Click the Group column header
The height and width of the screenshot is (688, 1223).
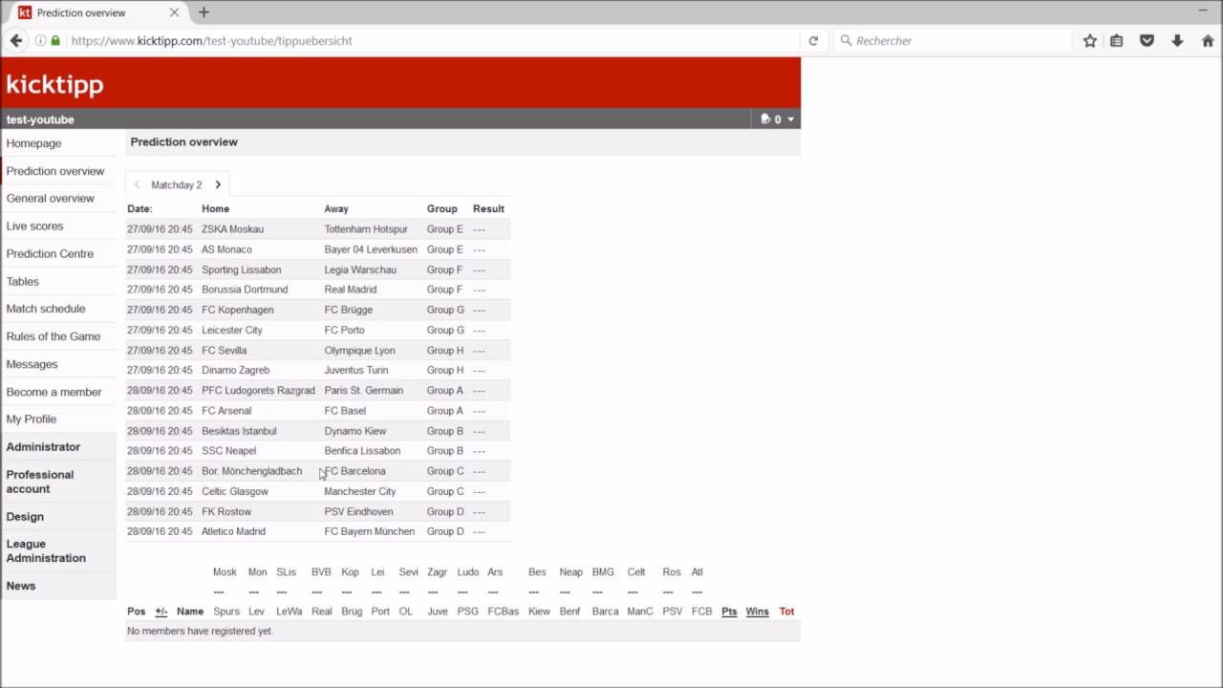click(442, 208)
